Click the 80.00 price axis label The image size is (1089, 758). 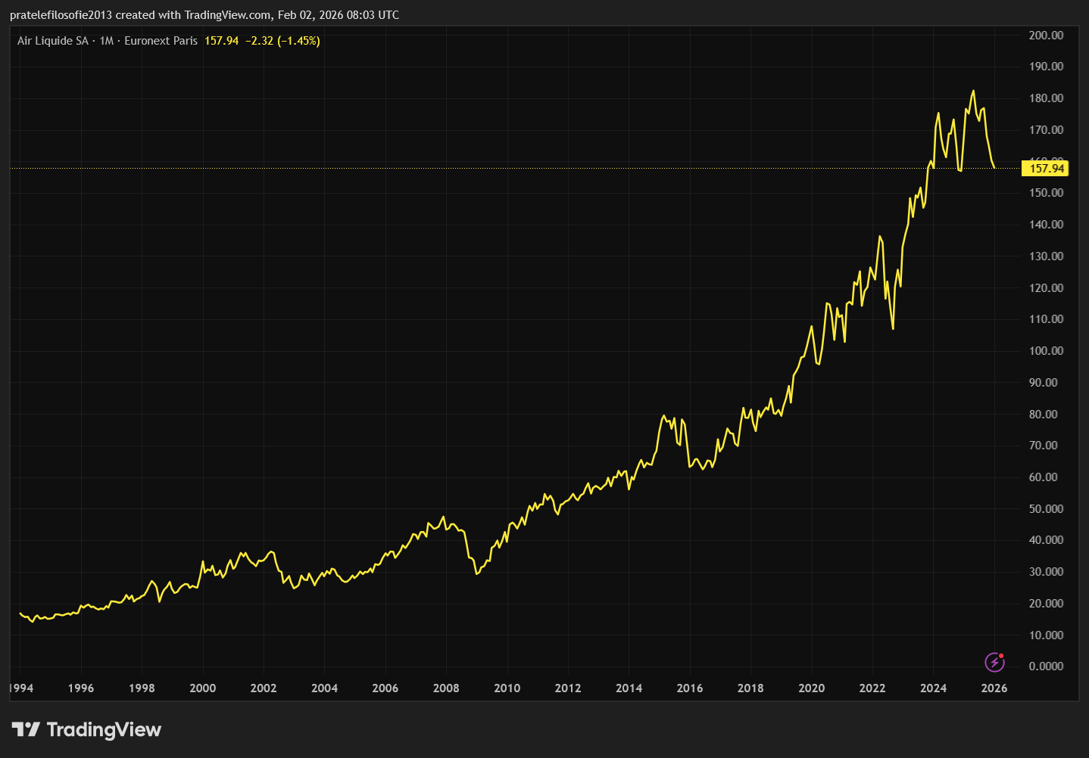coord(1043,415)
